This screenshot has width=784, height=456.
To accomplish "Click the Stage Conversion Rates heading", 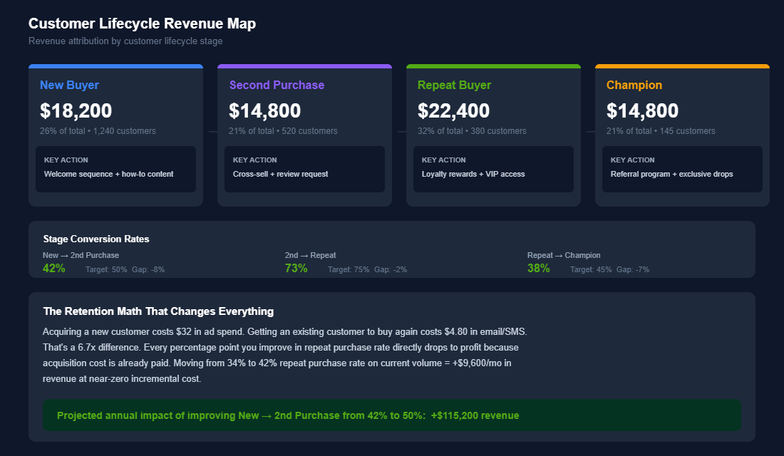I will (x=96, y=239).
